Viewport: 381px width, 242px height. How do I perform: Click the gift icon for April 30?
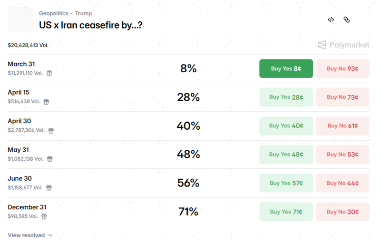tap(51, 130)
